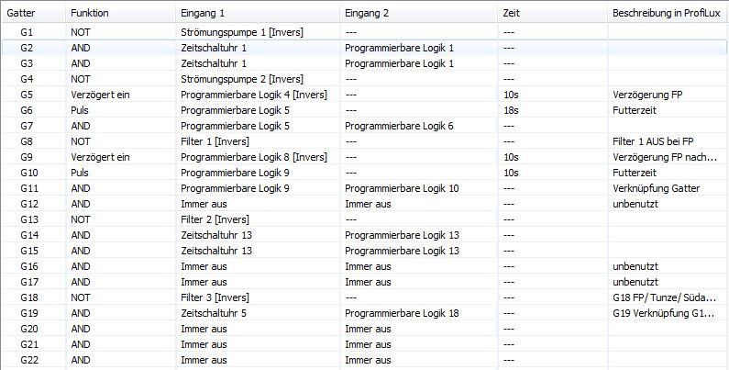Select the Puls function of gate G6

[81, 109]
